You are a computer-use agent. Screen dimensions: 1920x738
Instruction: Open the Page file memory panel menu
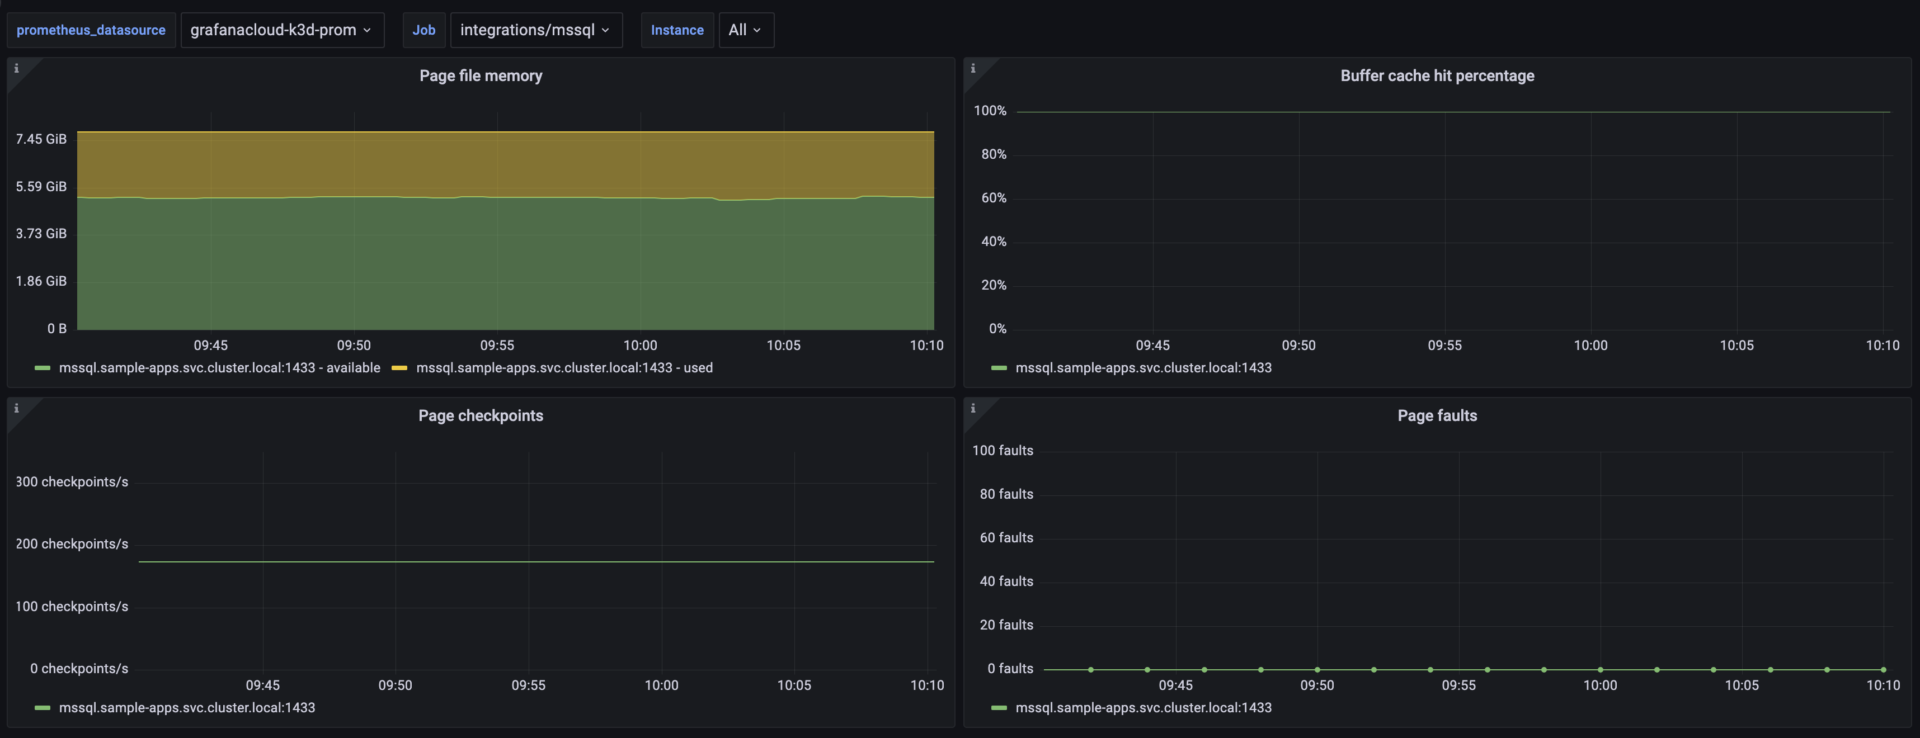pos(481,75)
